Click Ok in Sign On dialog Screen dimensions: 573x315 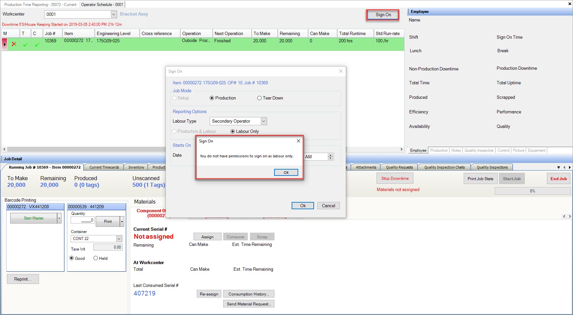[303, 206]
